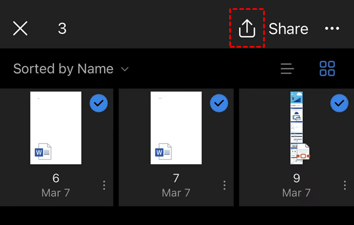
Task: Deselect the checkmark on file 6
Action: [98, 102]
